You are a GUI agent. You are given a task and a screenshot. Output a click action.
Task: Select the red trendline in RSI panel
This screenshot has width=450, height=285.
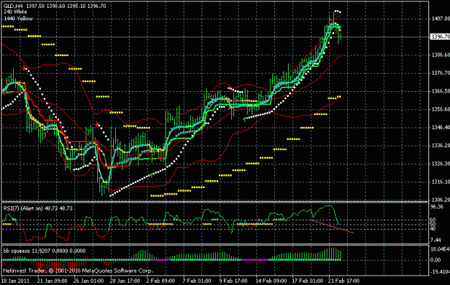[x=333, y=227]
